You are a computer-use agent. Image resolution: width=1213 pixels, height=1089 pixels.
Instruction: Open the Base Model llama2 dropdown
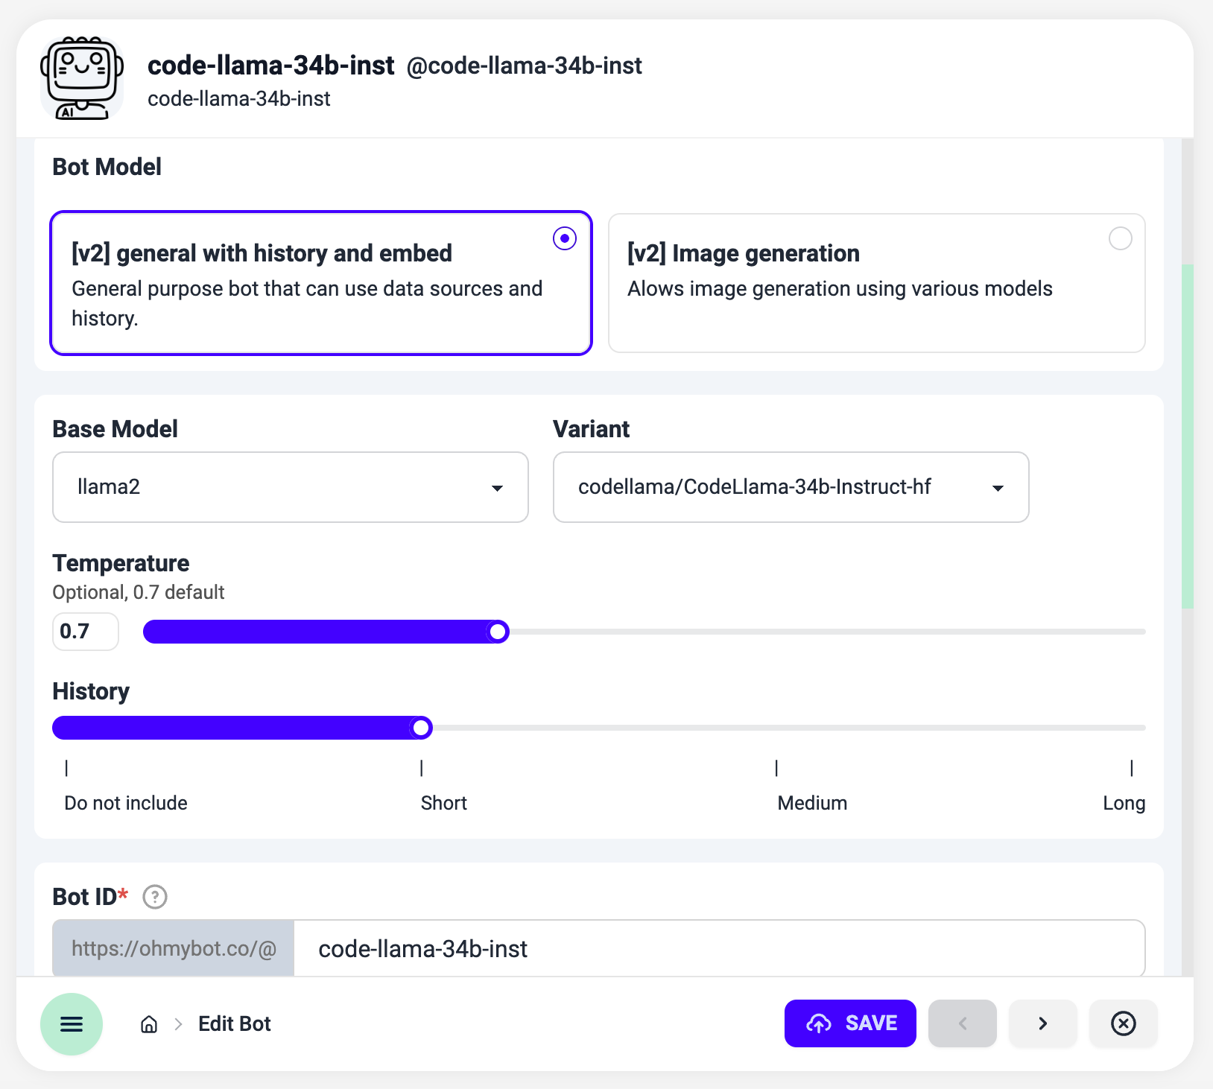click(290, 487)
